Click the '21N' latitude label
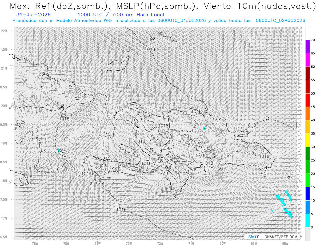Viewport: 320px width, 247px height. tap(4, 68)
